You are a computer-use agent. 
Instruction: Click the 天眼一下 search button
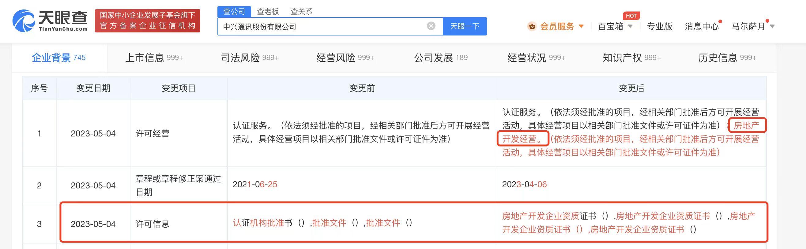(465, 26)
